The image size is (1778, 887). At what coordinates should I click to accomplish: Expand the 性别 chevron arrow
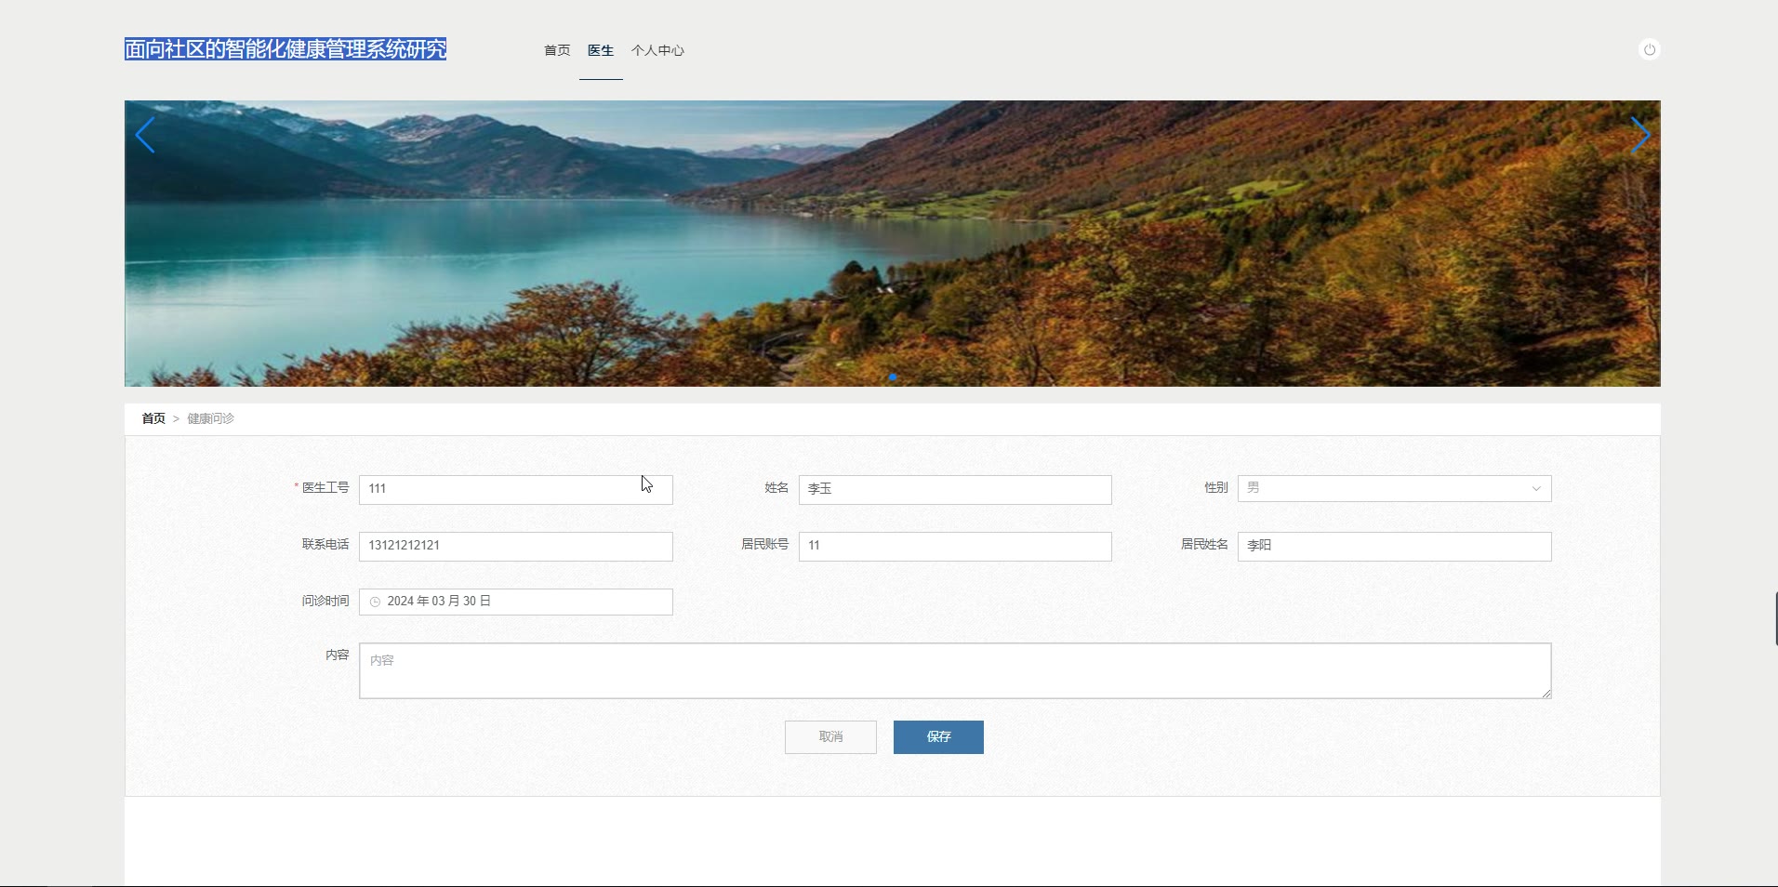coord(1536,488)
